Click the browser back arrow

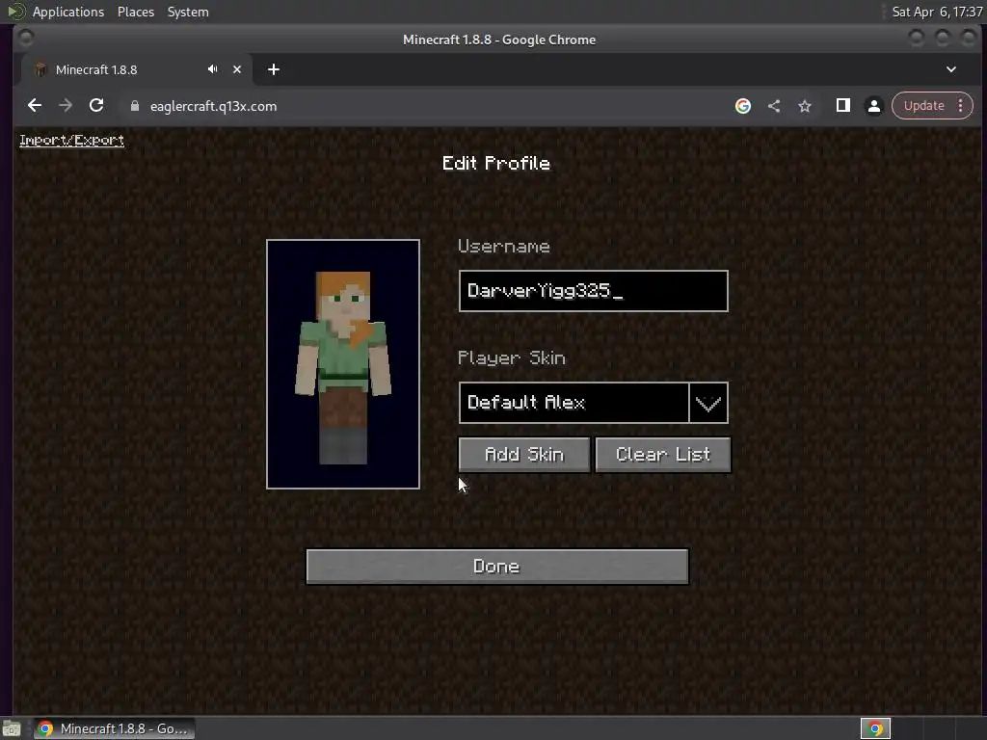coord(35,106)
